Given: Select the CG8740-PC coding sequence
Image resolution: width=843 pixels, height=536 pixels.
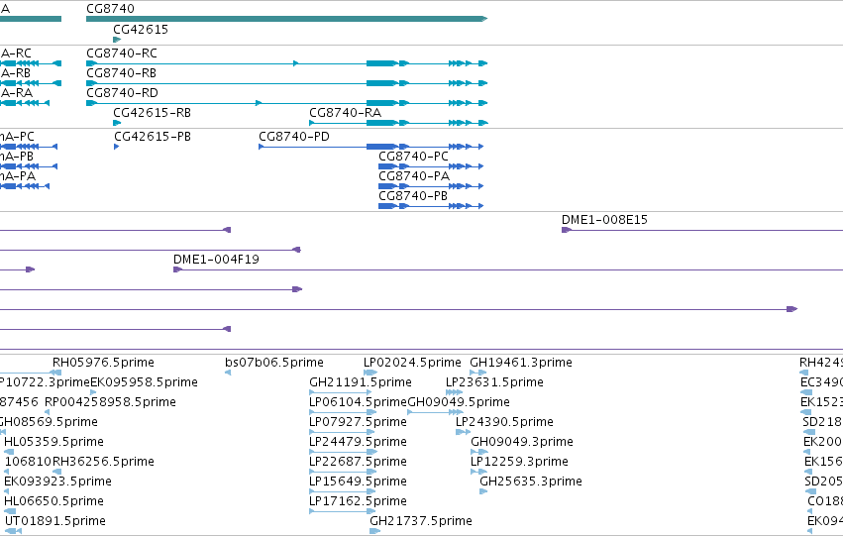Looking at the screenshot, I should tap(431, 166).
